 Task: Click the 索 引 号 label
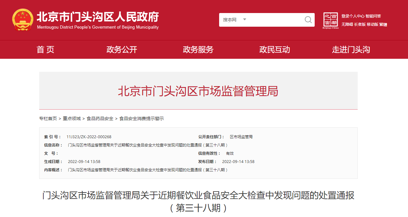[x=52, y=137]
